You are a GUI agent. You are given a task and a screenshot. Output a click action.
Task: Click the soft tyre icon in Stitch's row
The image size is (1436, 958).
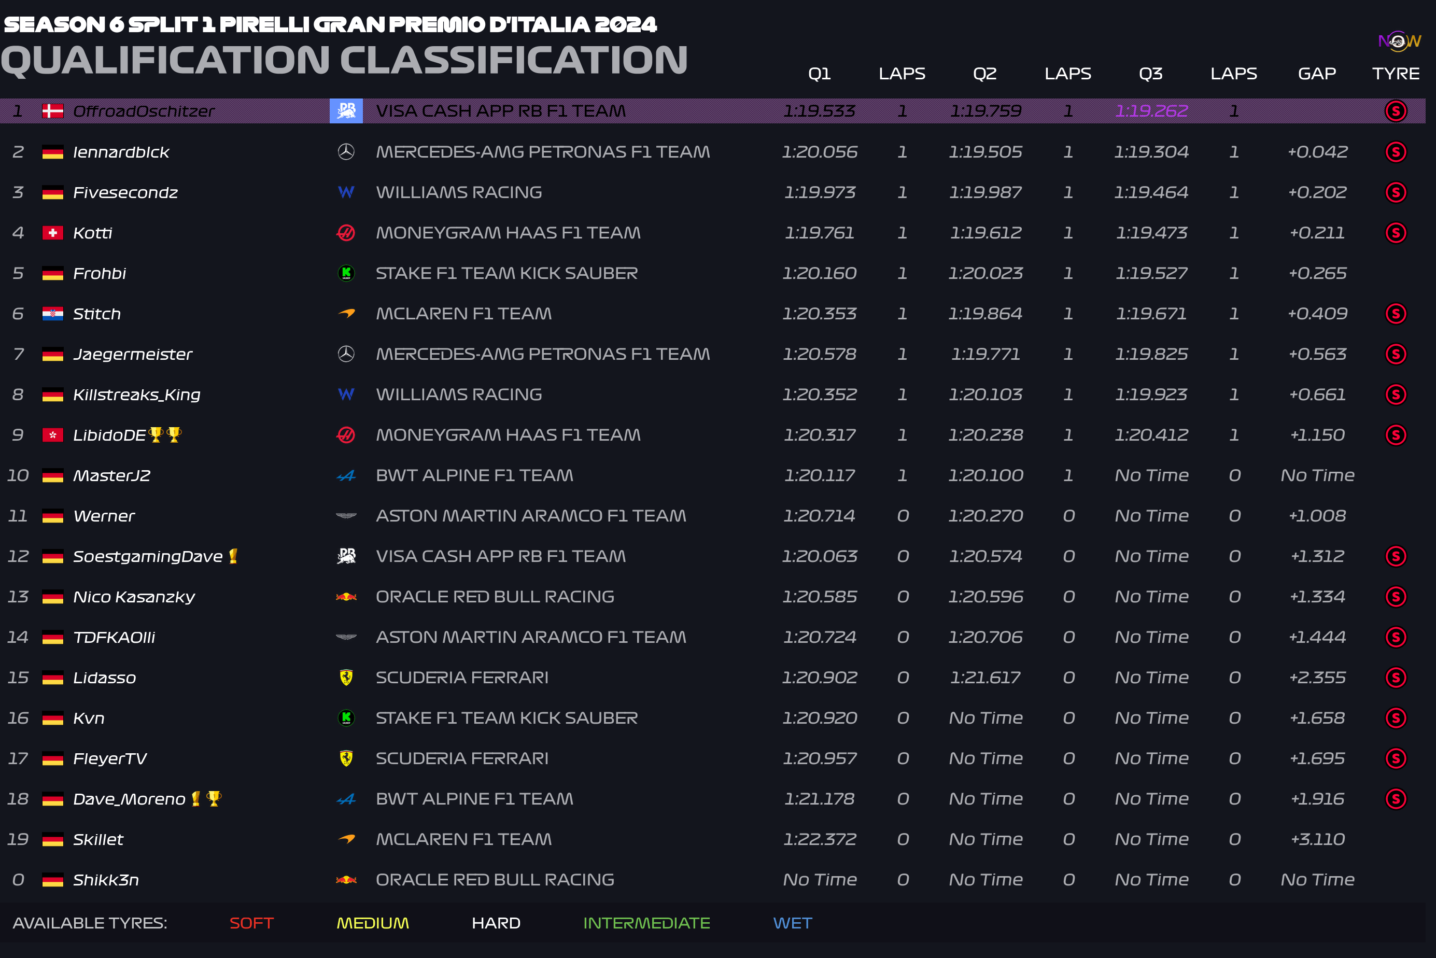pos(1396,314)
